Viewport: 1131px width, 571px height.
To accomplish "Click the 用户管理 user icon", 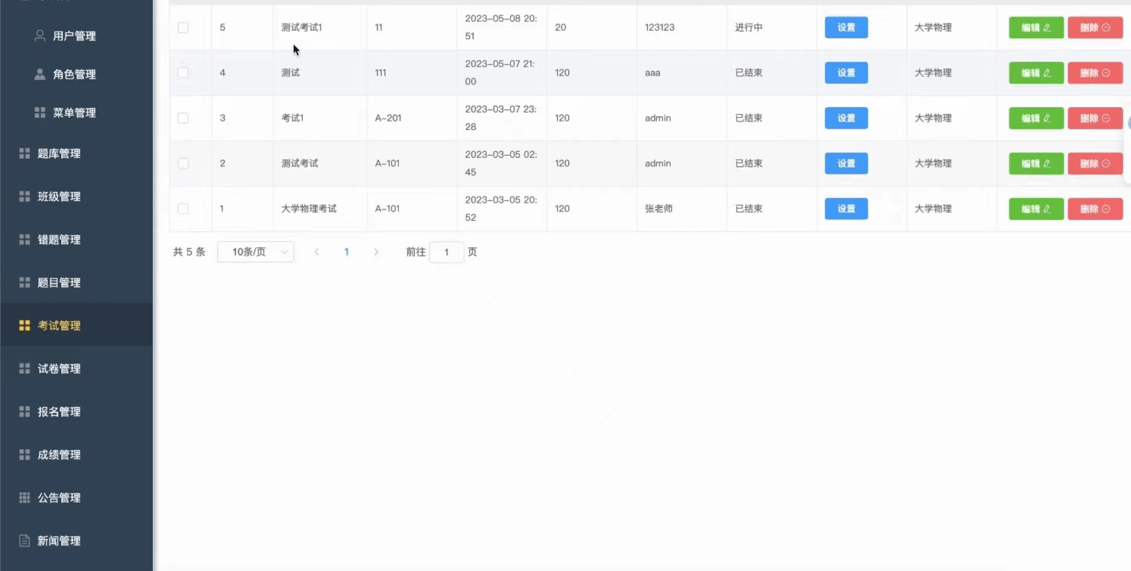I will (40, 36).
